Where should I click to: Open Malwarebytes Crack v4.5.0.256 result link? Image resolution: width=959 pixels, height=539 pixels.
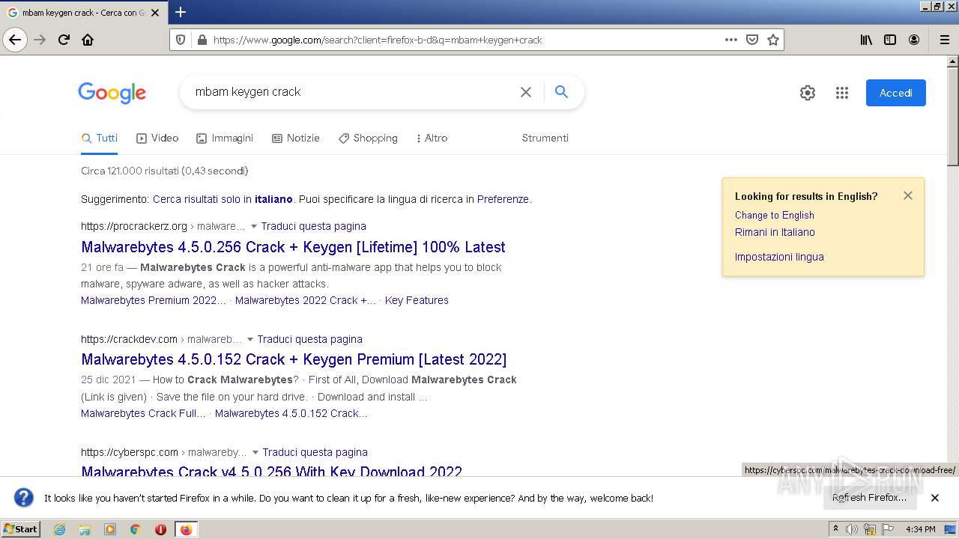click(271, 471)
